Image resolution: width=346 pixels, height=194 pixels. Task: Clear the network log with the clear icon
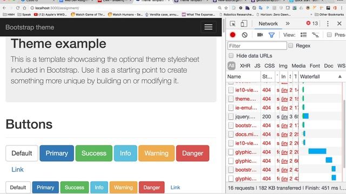244,34
